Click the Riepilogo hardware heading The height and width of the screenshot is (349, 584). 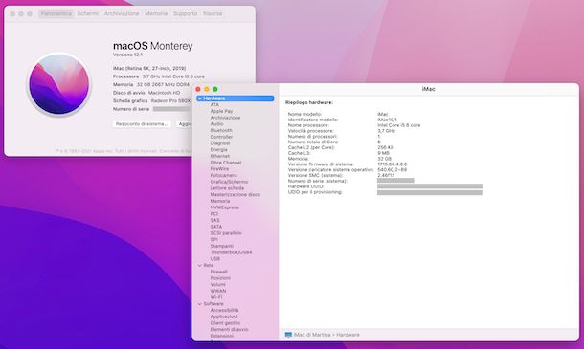[309, 102]
